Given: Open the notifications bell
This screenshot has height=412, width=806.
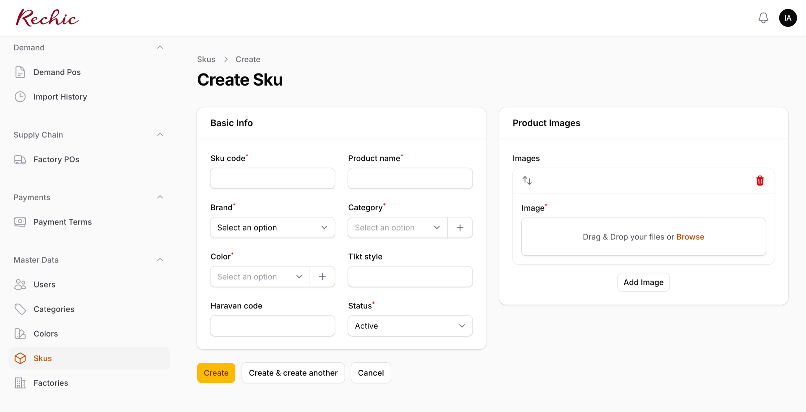Looking at the screenshot, I should [x=763, y=18].
